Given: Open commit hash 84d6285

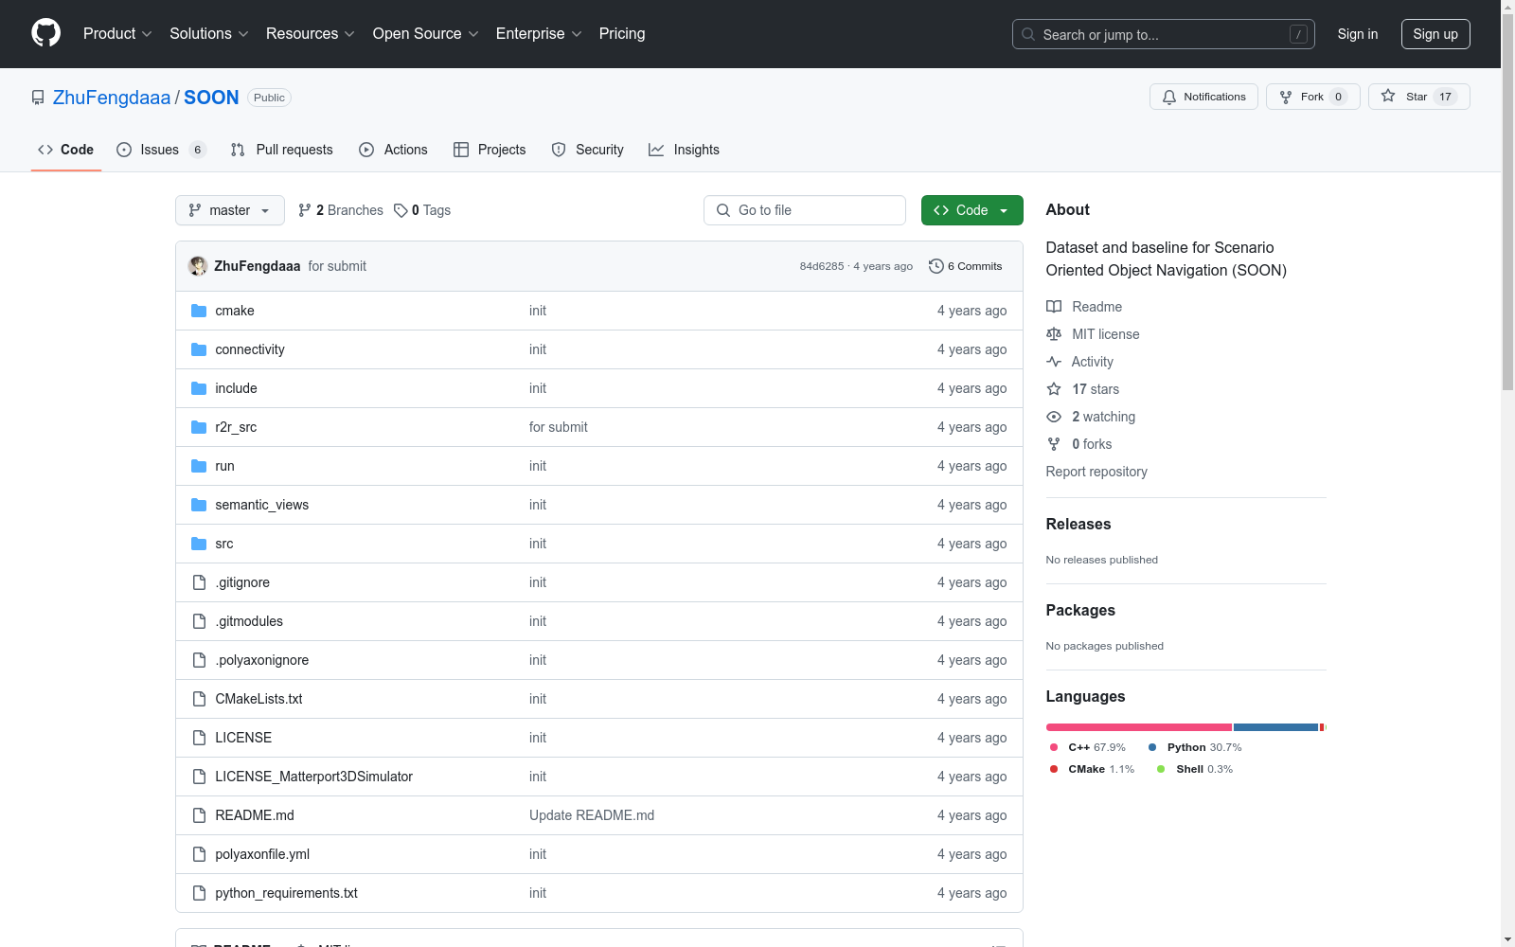Looking at the screenshot, I should (x=822, y=266).
